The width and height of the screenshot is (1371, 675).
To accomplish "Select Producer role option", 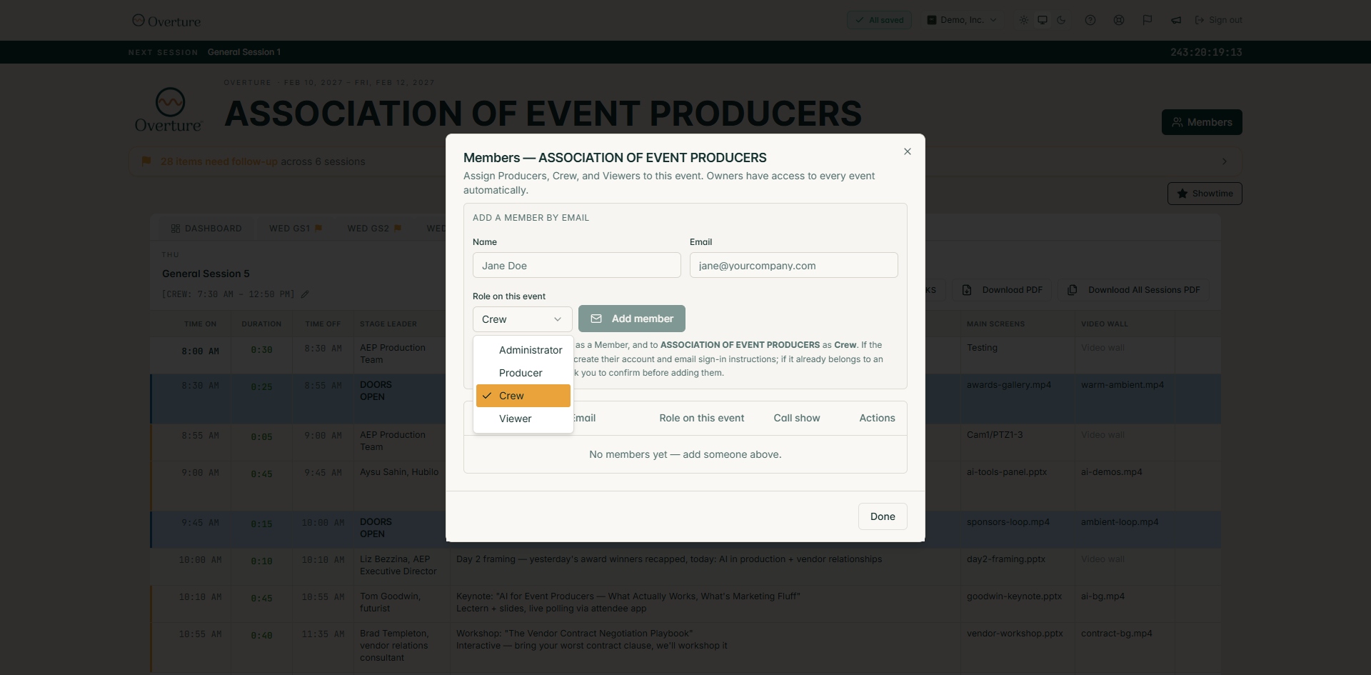I will click(523, 373).
